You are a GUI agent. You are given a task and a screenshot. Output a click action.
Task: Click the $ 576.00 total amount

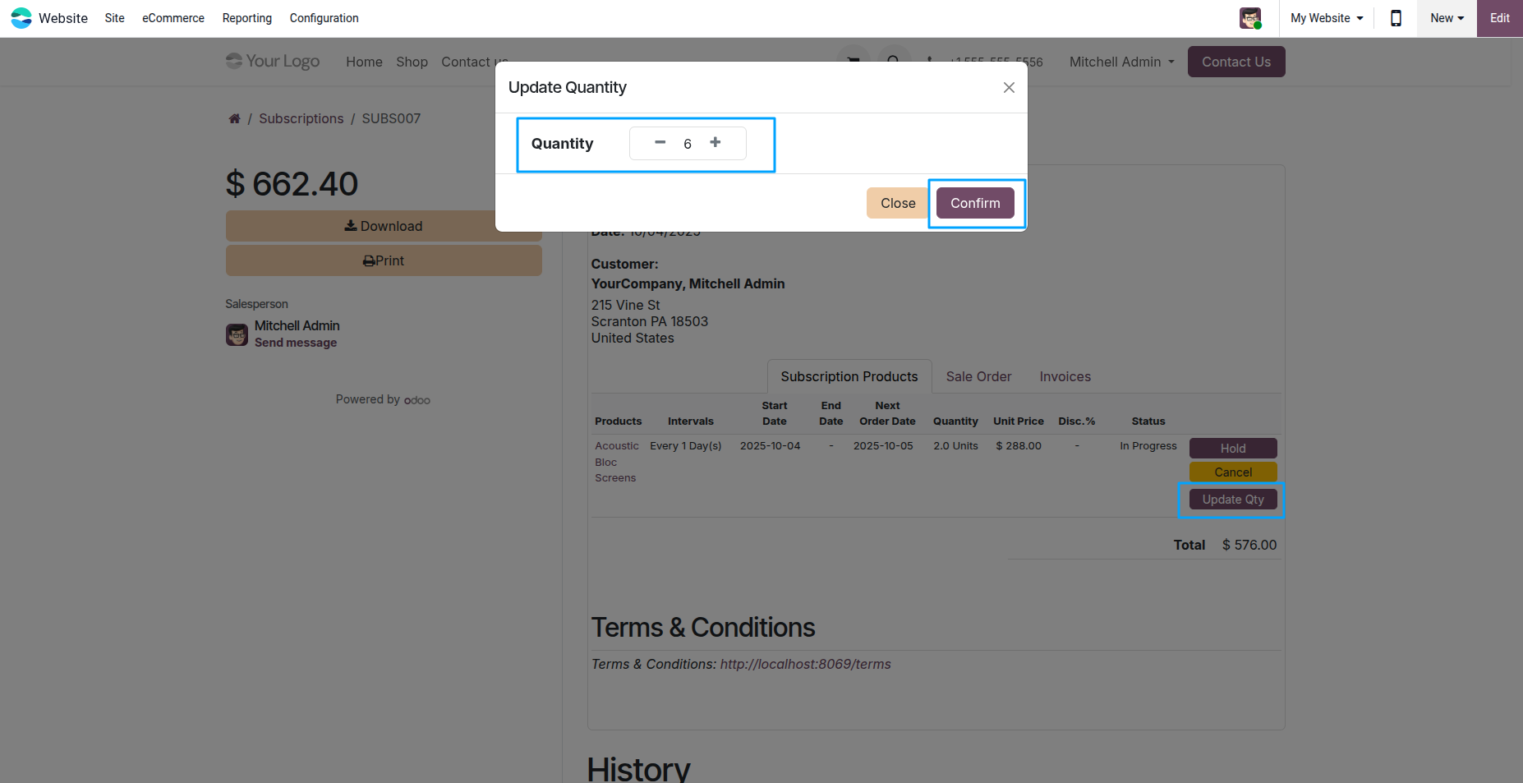click(x=1249, y=545)
